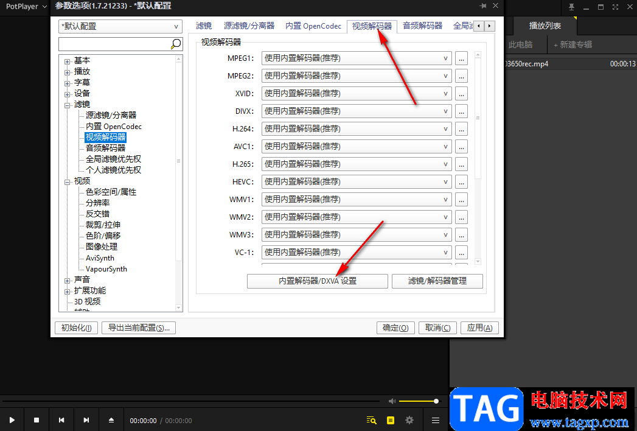This screenshot has width=637, height=431.
Task: Open the WMV1 decoder dropdown
Action: [357, 200]
